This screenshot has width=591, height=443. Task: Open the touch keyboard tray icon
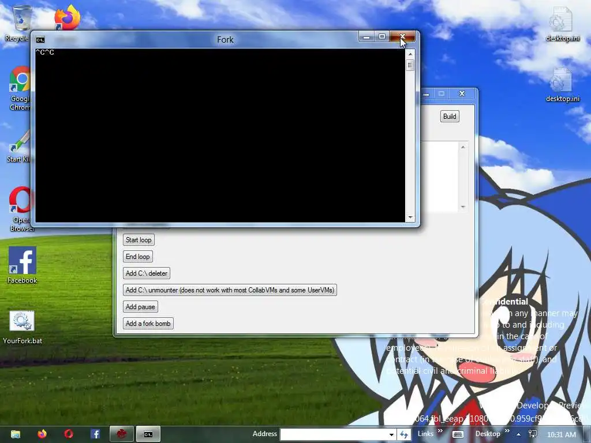pyautogui.click(x=458, y=434)
